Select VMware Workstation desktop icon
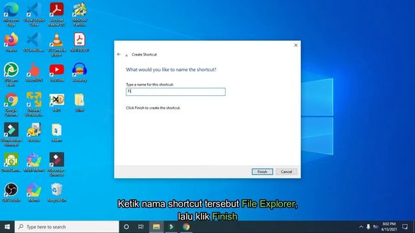 coord(34,105)
